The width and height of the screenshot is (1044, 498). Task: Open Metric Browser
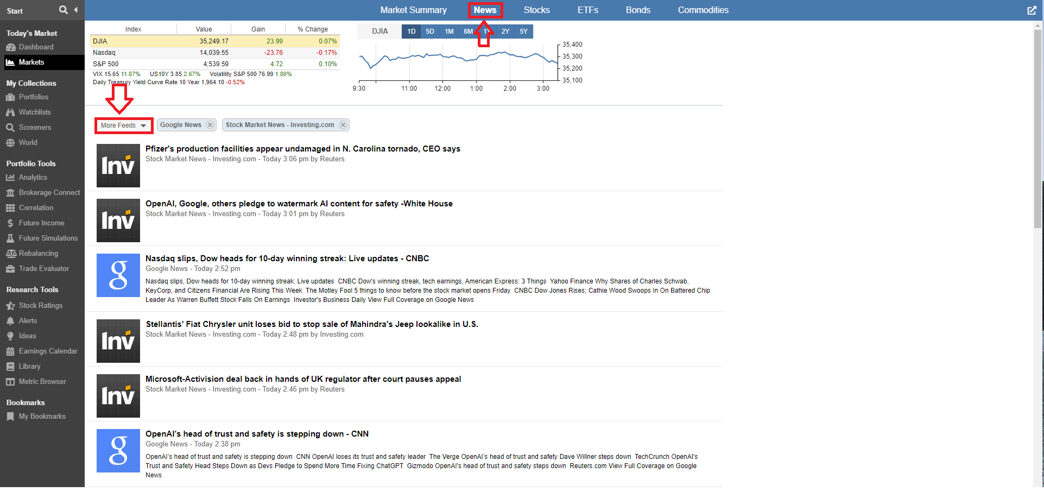[x=42, y=382]
